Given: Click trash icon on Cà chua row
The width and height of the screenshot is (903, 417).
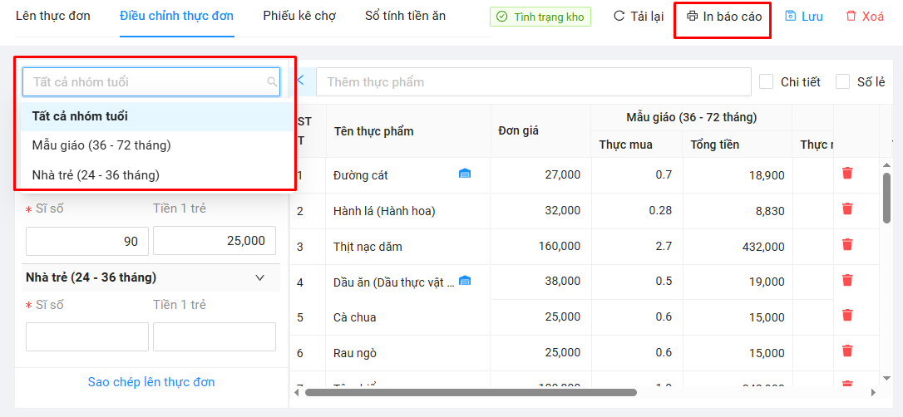Looking at the screenshot, I should (x=847, y=315).
